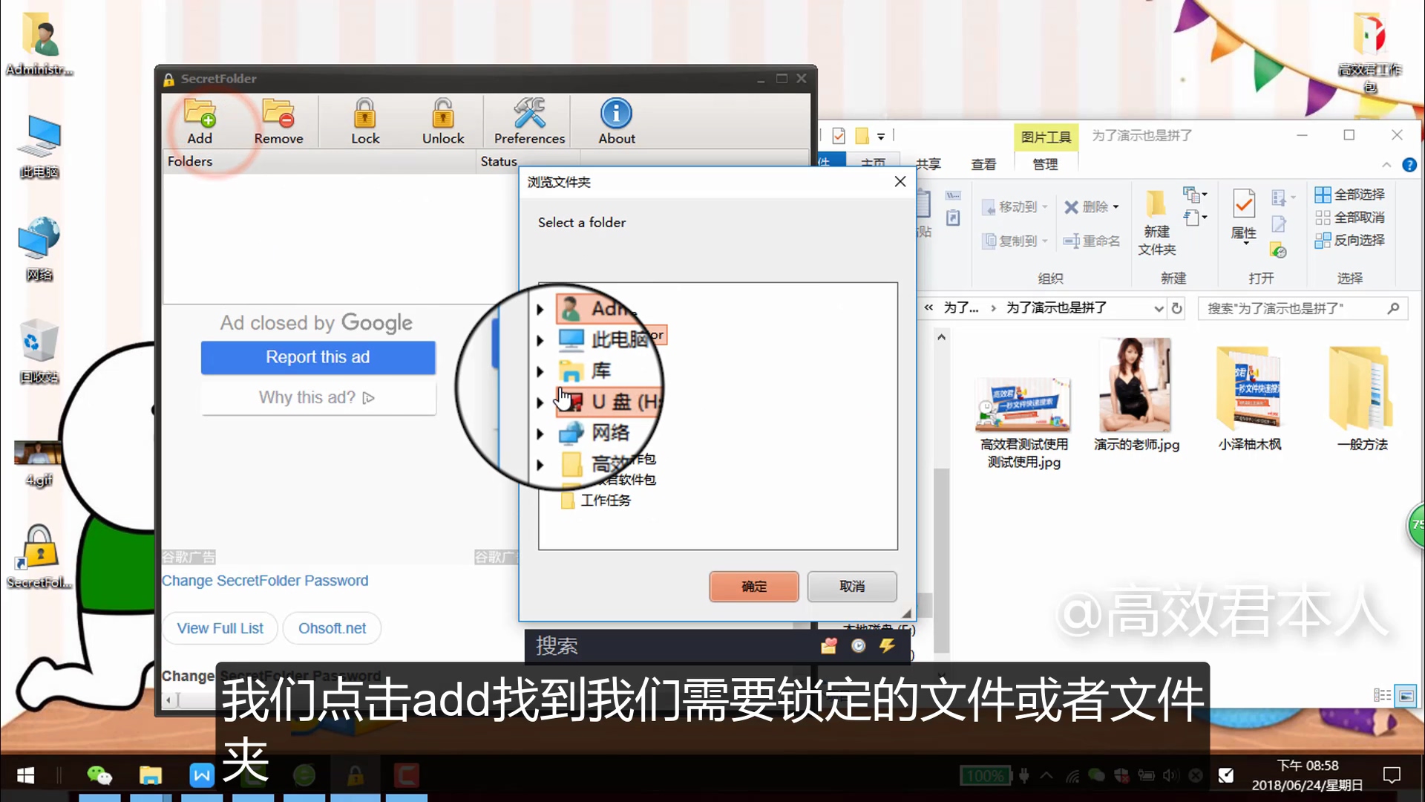The height and width of the screenshot is (802, 1425).
Task: Switch to the 管理 ribbon tab
Action: tap(1045, 164)
